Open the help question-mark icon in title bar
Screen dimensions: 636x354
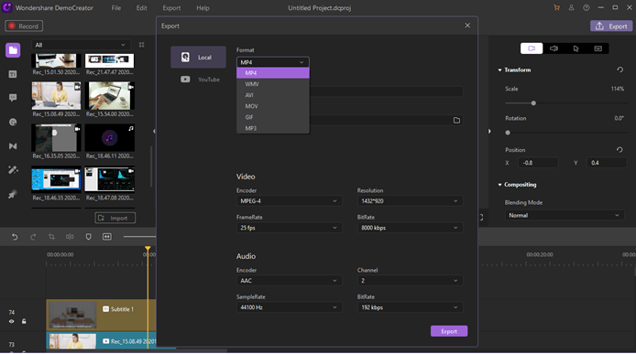587,7
